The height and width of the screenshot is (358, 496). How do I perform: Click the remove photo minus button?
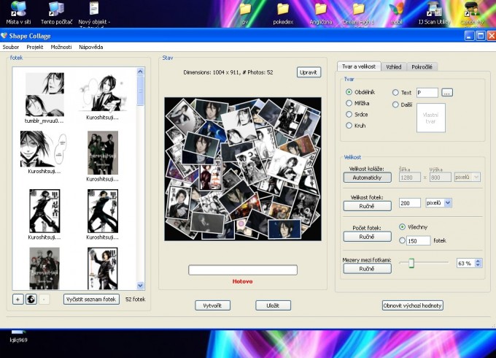44,299
